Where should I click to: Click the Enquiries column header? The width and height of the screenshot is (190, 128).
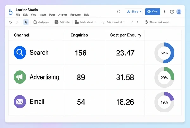[x=79, y=35]
